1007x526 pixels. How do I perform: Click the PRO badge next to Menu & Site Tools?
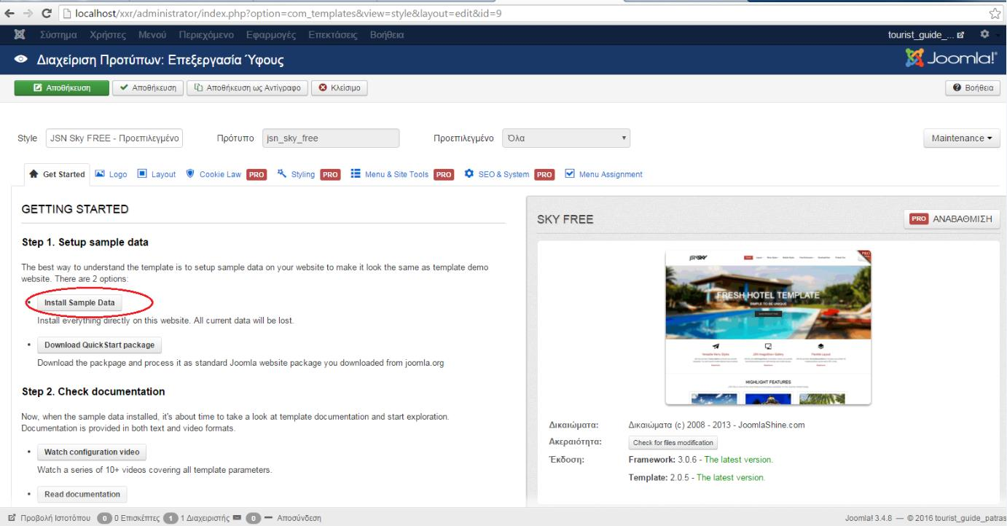tap(444, 174)
